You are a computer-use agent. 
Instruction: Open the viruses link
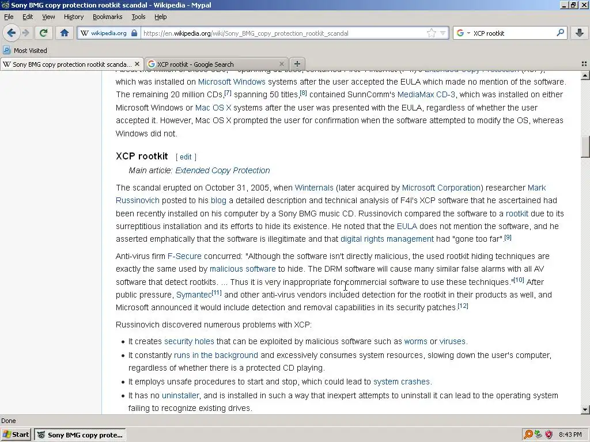click(452, 341)
